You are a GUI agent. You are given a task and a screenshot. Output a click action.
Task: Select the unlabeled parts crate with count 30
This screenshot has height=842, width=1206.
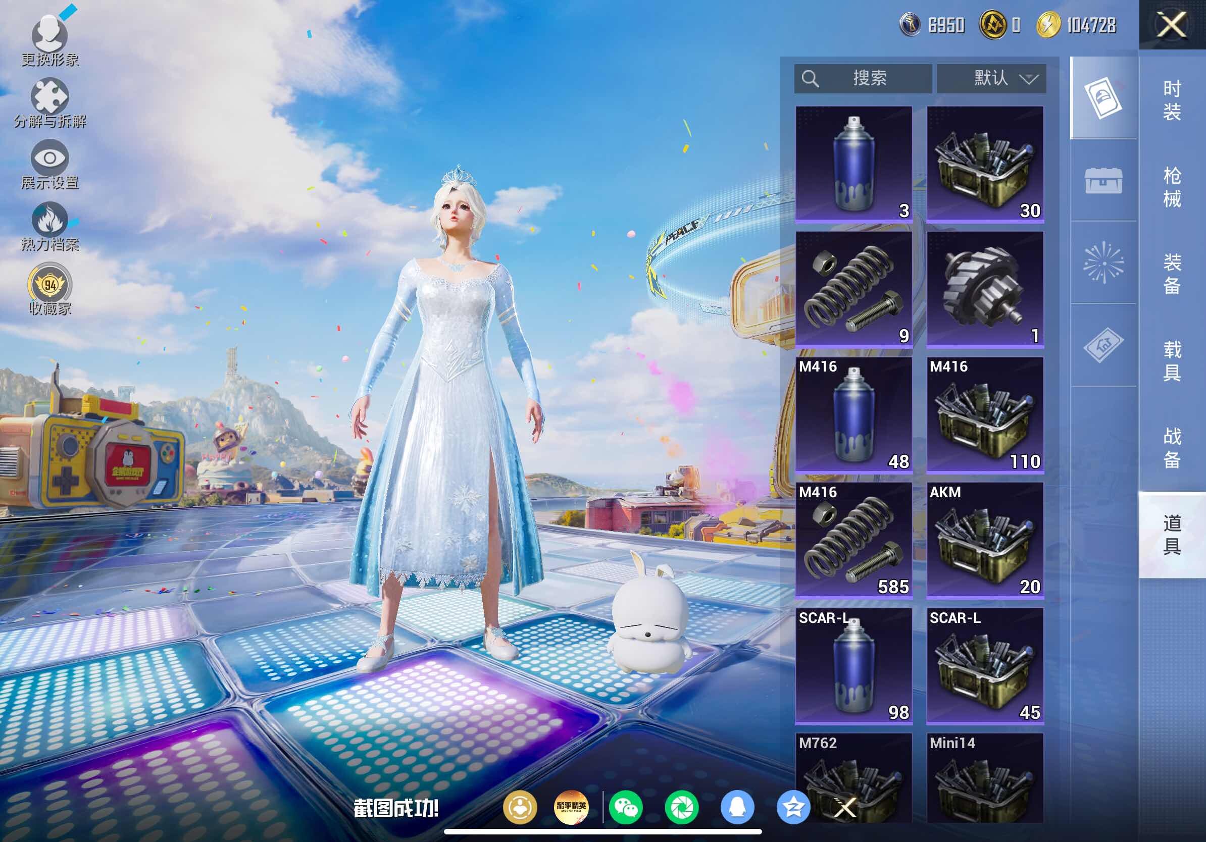click(985, 164)
